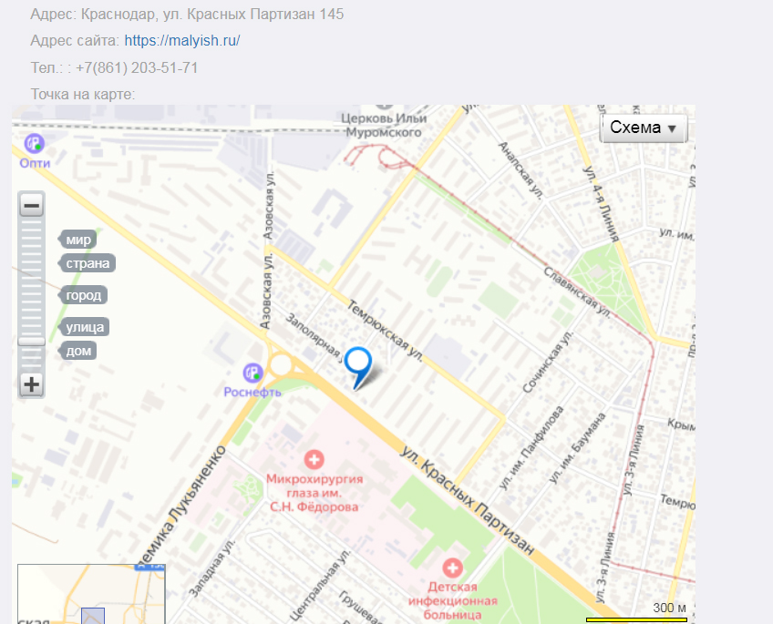
Task: Set zoom level to город
Action: (83, 295)
